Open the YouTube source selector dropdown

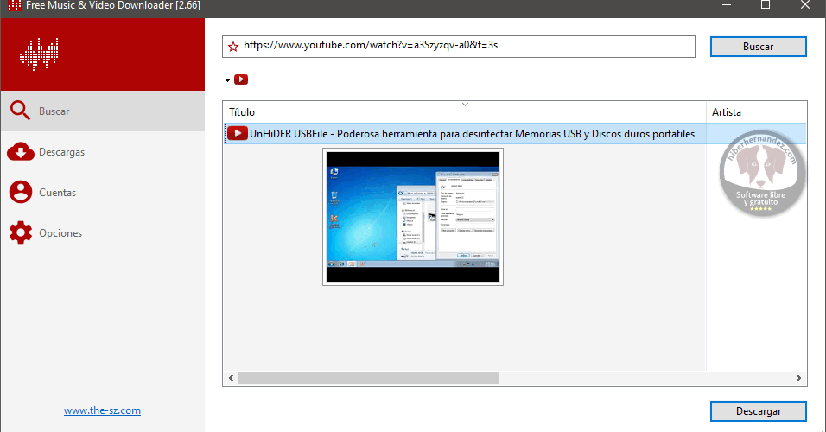[x=227, y=80]
